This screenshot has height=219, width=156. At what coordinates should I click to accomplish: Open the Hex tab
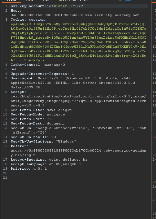46,1
